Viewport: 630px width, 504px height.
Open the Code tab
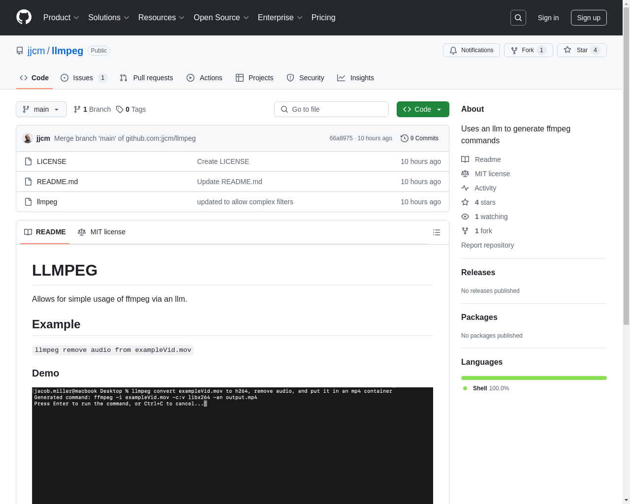tap(34, 78)
